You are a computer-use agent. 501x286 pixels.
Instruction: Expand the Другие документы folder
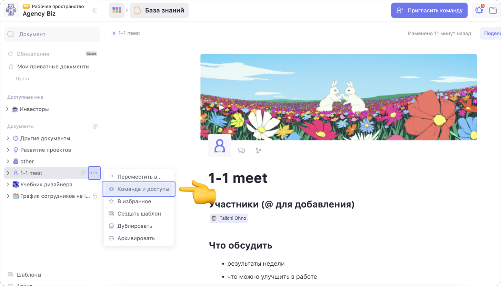coord(8,138)
